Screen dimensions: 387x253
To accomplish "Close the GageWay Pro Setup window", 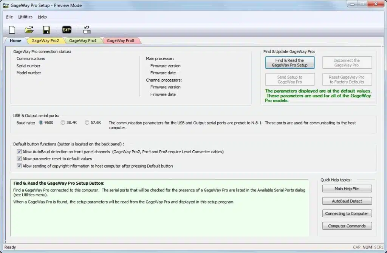I will pyautogui.click(x=376, y=4).
